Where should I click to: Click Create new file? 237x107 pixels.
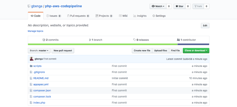142,51
